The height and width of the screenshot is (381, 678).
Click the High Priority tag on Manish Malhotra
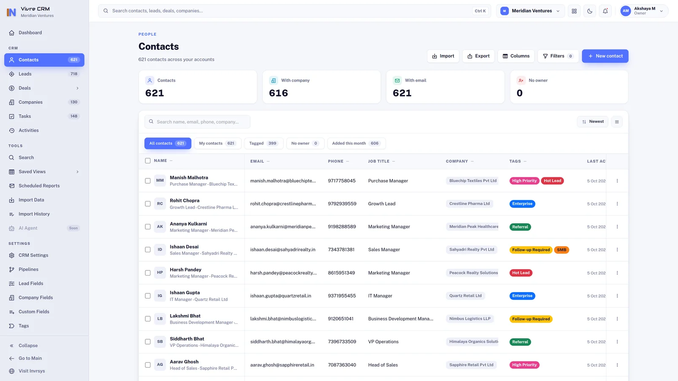(x=524, y=181)
